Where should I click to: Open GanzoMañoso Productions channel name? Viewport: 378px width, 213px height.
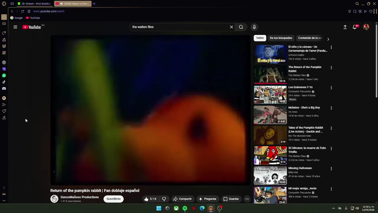(79, 197)
